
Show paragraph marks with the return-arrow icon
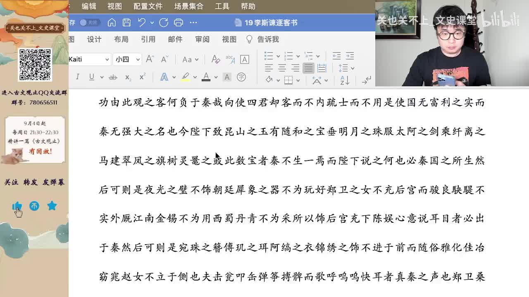[x=367, y=80]
